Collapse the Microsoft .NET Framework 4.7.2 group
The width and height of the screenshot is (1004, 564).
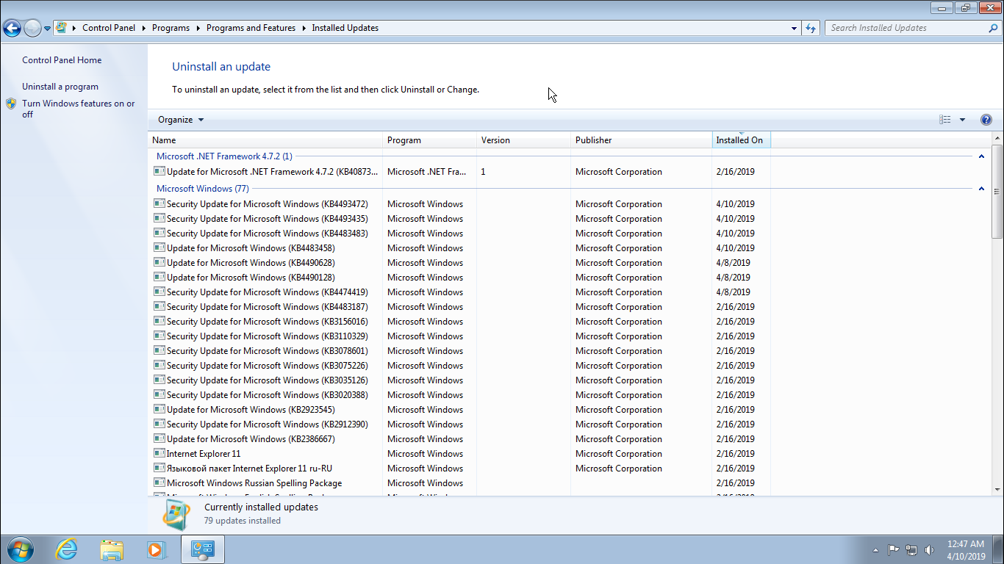[x=981, y=156]
